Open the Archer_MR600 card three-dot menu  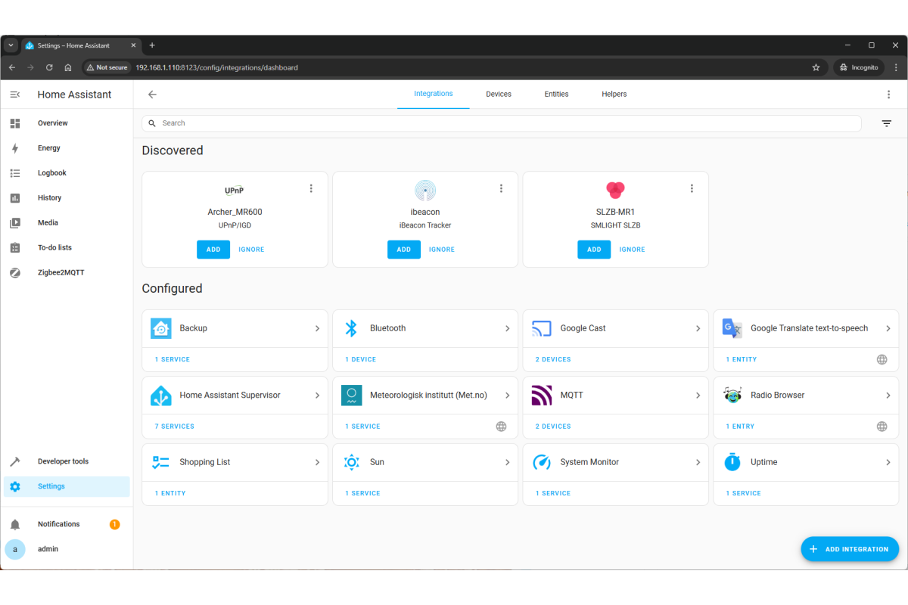point(311,188)
